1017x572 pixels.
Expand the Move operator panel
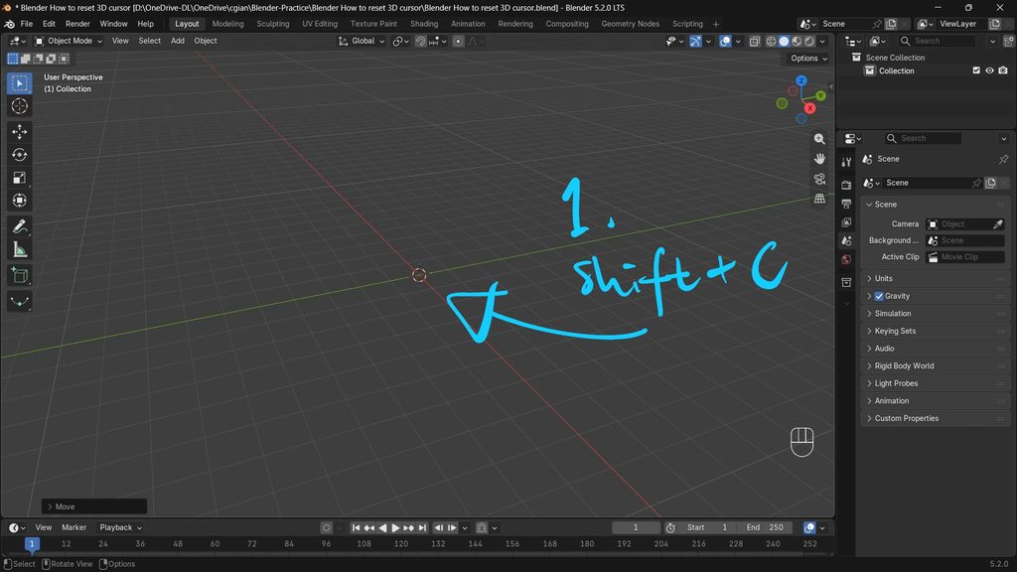coord(94,506)
